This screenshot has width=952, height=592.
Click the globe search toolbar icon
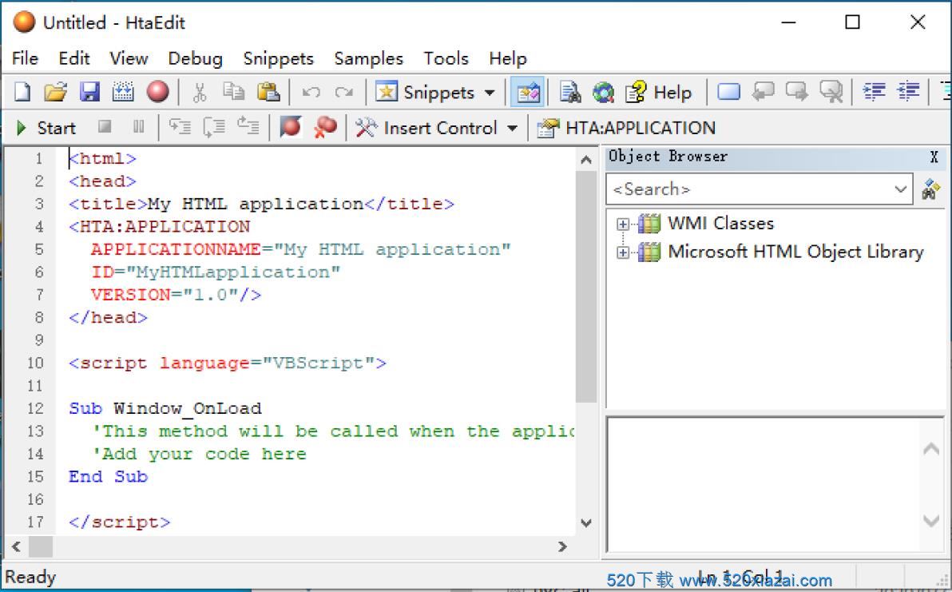(604, 93)
